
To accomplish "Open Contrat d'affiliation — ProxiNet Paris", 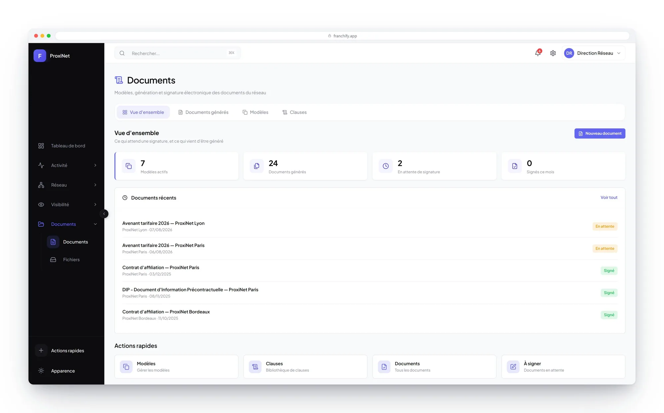I will point(370,271).
